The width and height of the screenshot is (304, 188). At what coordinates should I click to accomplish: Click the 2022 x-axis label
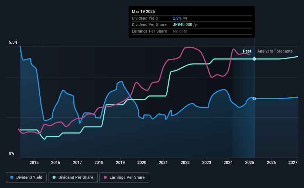[185, 162]
